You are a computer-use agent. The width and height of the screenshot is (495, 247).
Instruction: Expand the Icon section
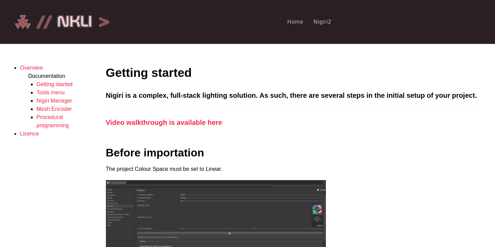142,241
